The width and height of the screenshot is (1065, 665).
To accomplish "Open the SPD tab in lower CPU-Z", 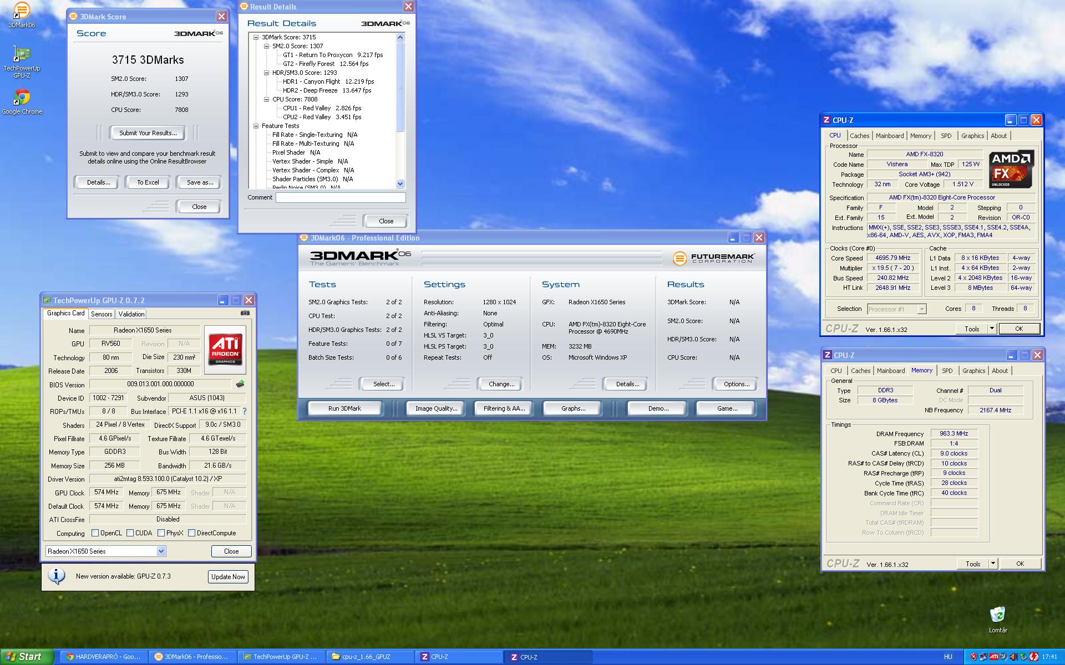I will 947,371.
